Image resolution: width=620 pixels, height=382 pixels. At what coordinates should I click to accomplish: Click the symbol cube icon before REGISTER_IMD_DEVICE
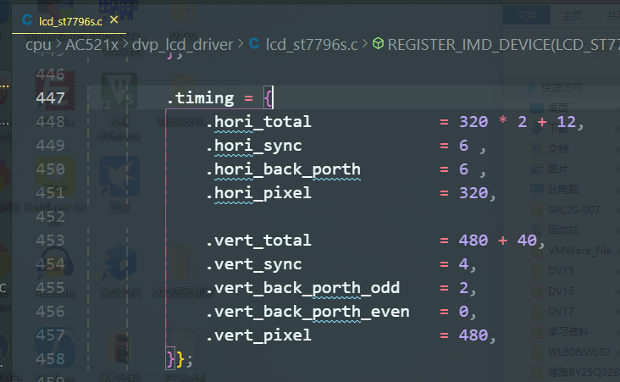pos(378,43)
